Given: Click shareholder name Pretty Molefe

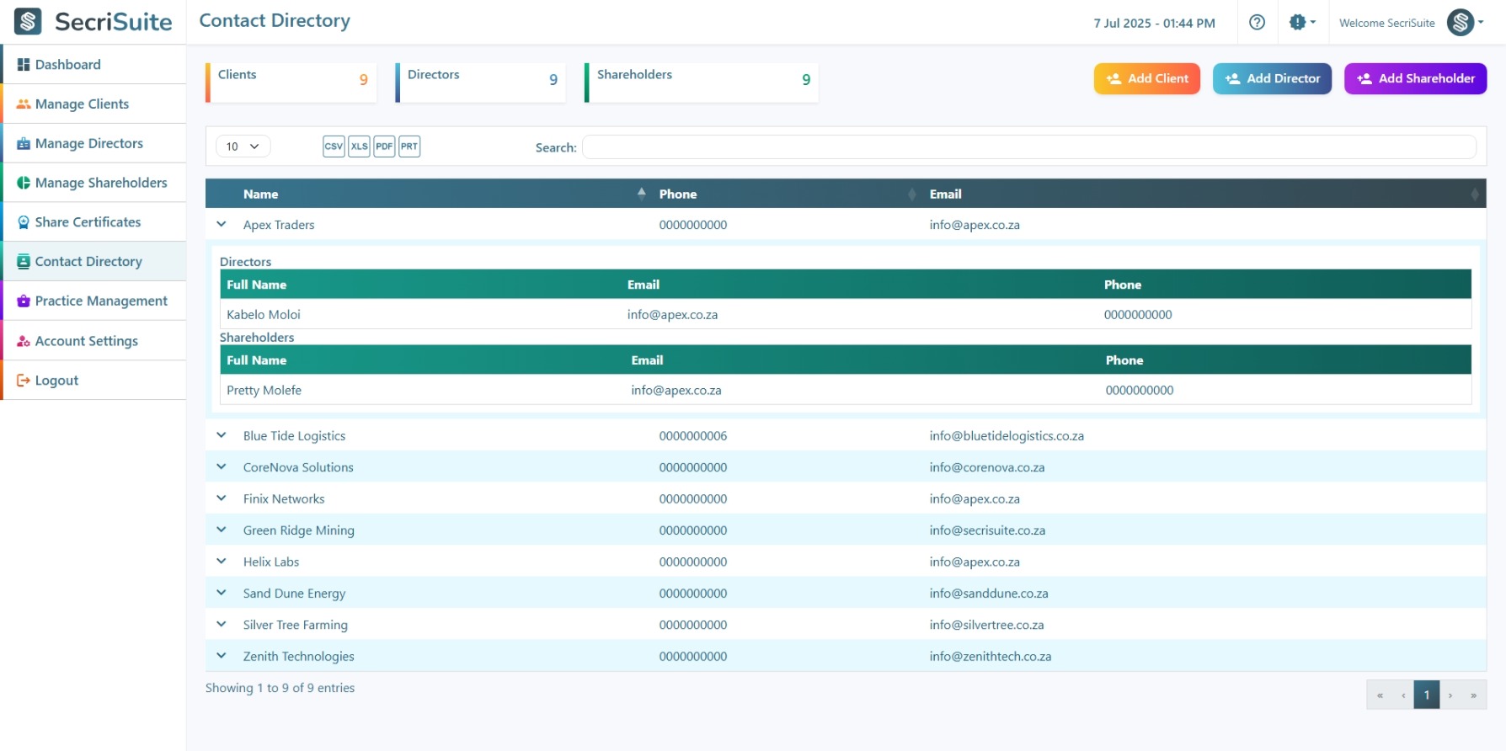Looking at the screenshot, I should pos(264,391).
